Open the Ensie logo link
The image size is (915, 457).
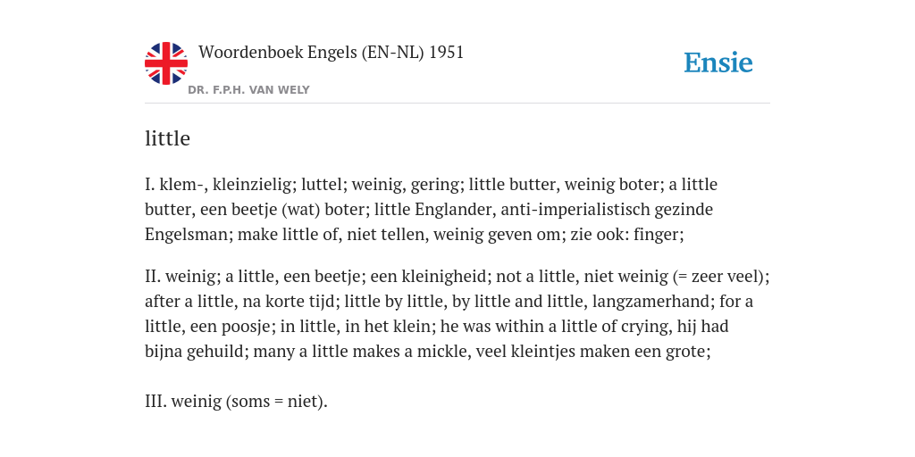pyautogui.click(x=718, y=62)
